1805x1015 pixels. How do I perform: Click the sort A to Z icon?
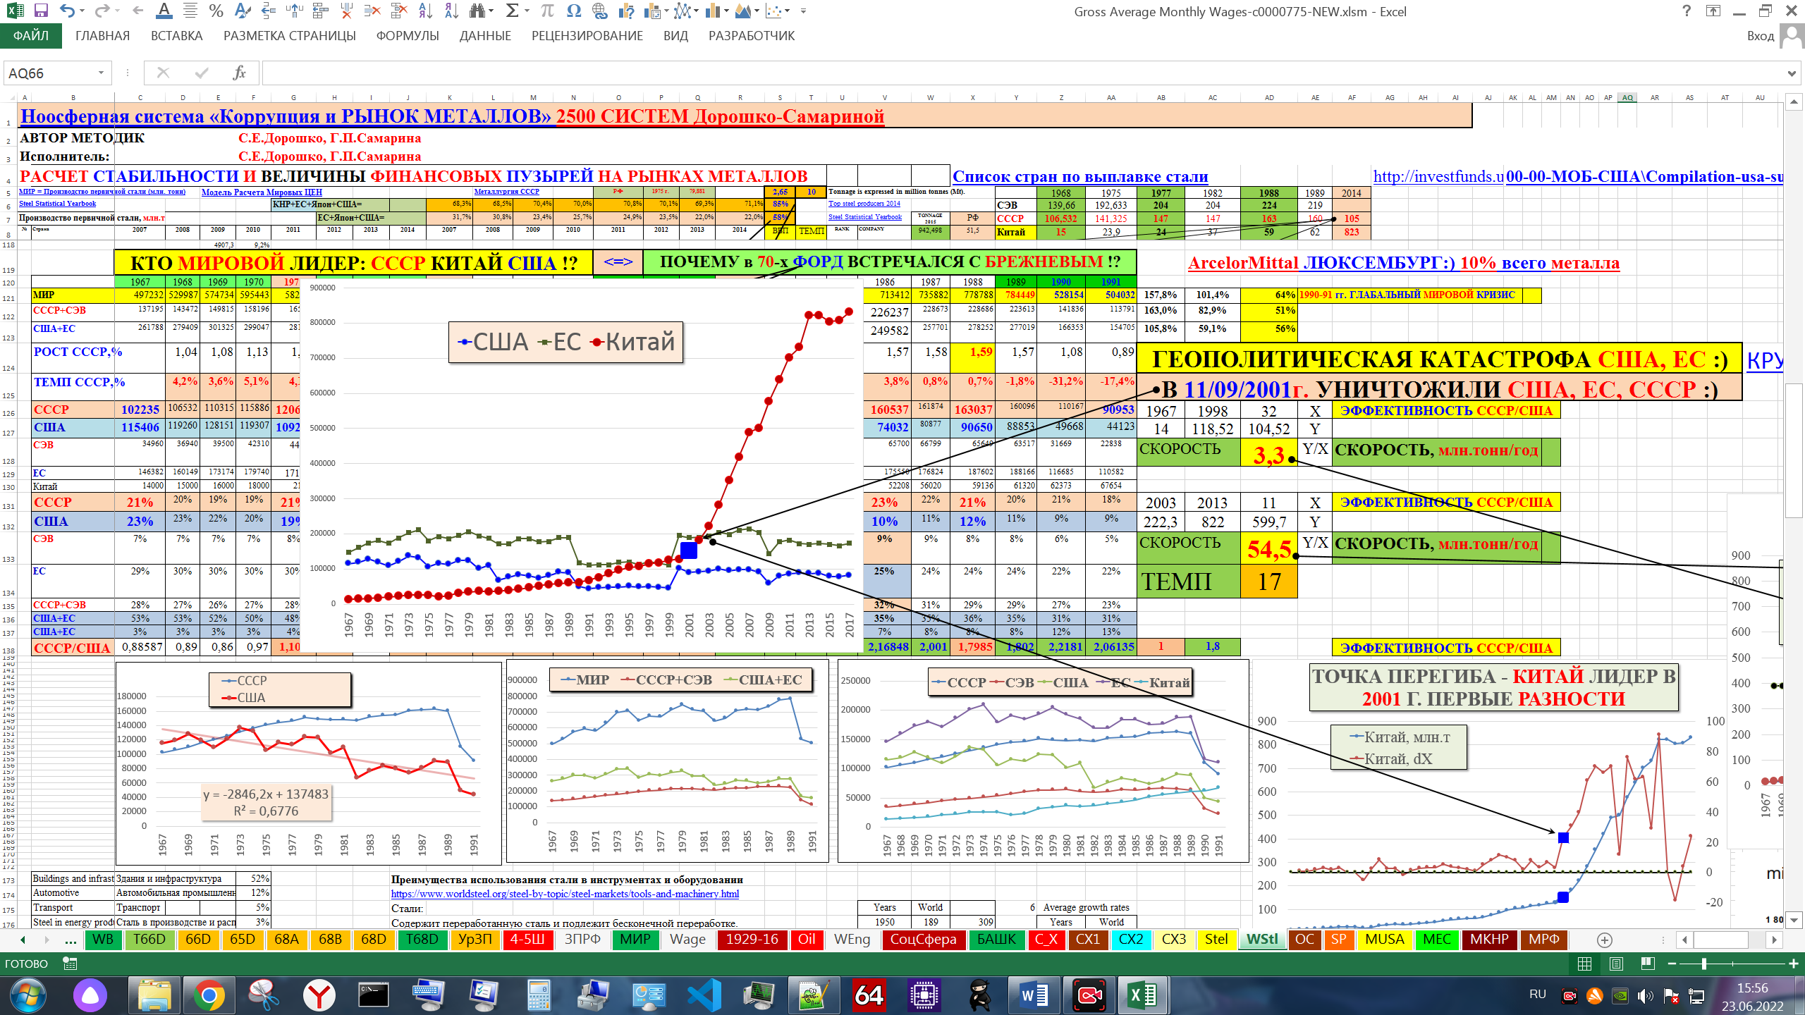tap(425, 11)
